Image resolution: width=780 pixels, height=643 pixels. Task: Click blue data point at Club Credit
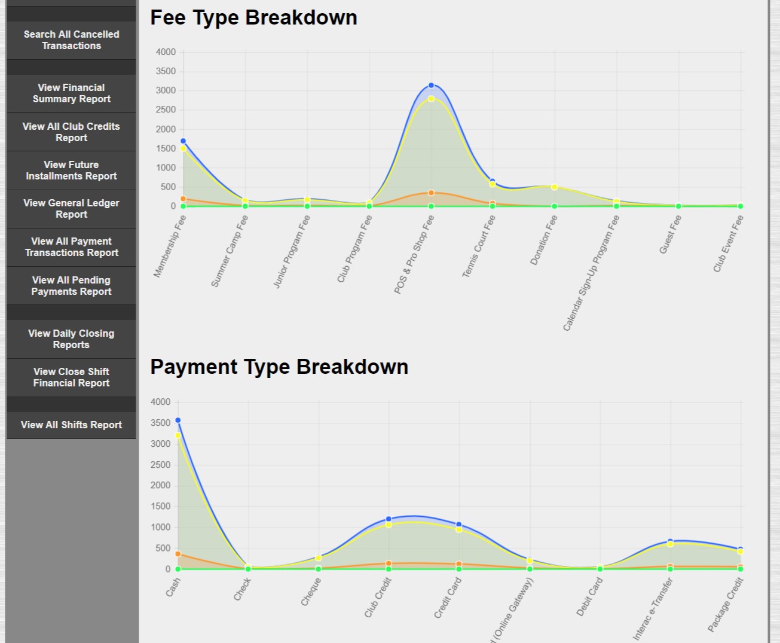point(389,519)
